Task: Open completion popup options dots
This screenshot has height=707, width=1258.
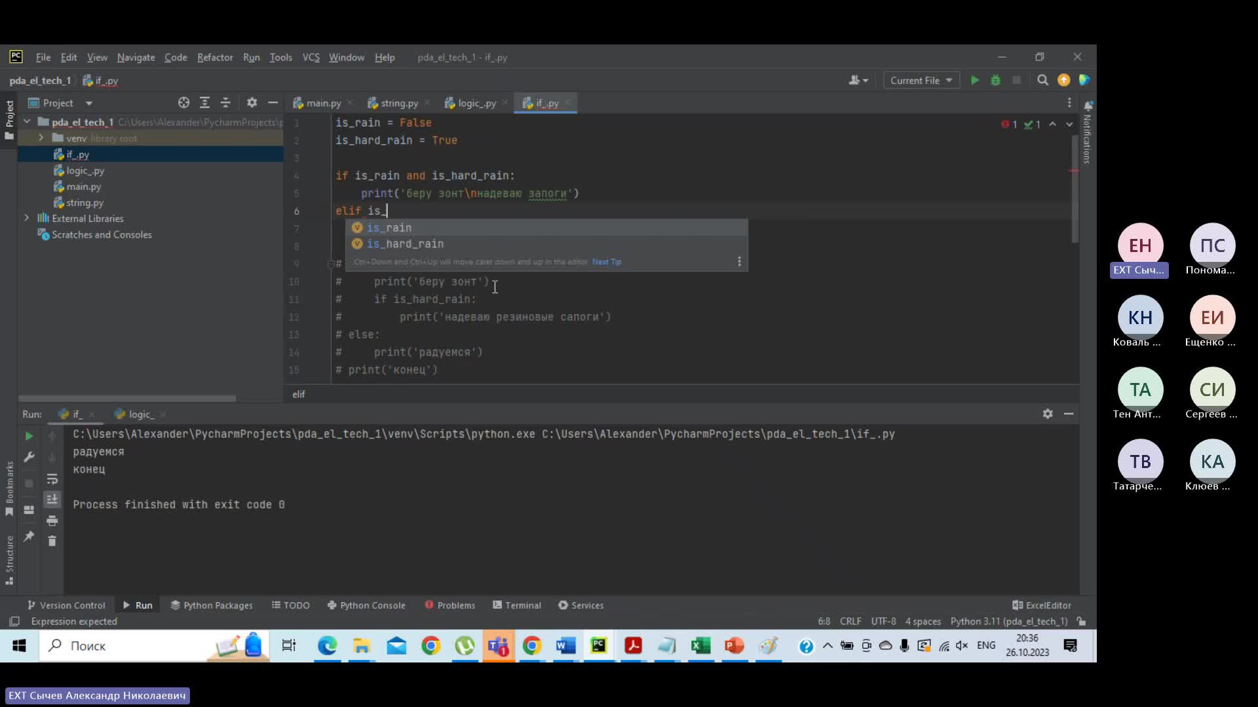Action: (x=739, y=261)
